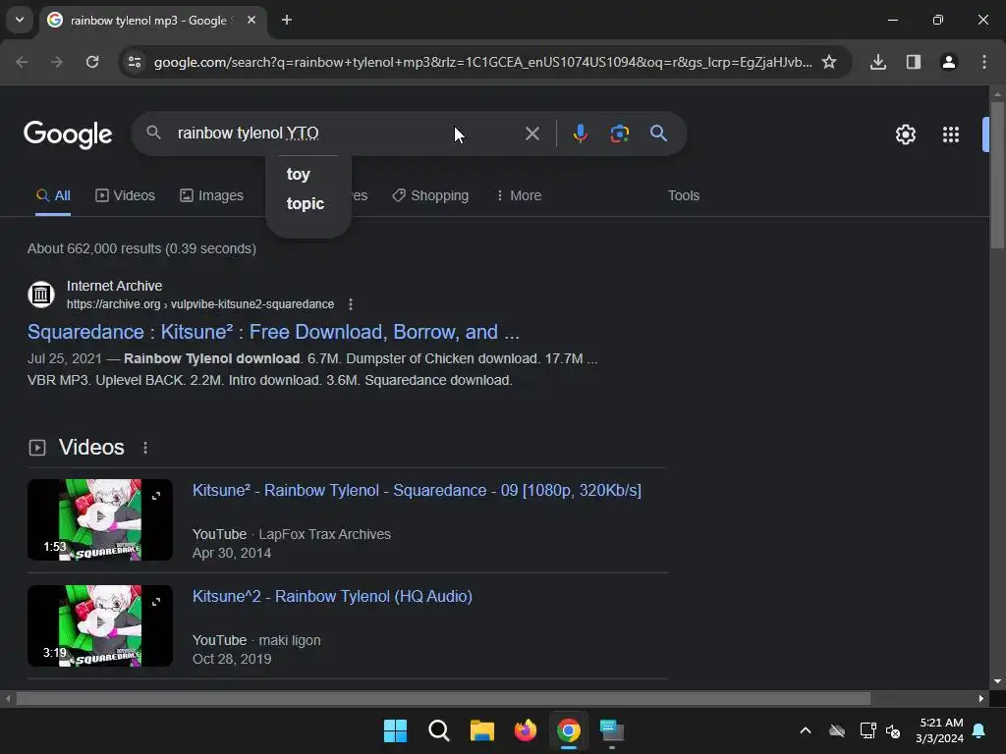Open Chrome downloads
1006x754 pixels.
(x=877, y=62)
